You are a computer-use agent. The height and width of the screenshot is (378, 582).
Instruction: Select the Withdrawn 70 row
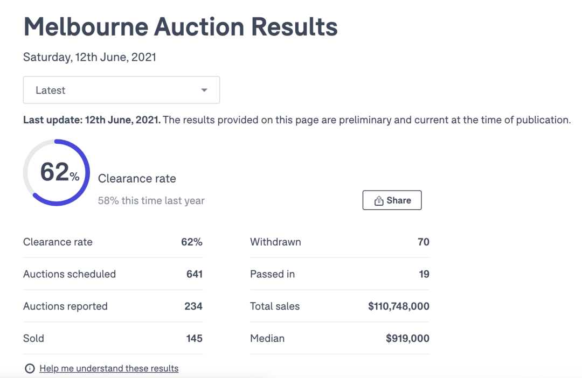point(339,242)
